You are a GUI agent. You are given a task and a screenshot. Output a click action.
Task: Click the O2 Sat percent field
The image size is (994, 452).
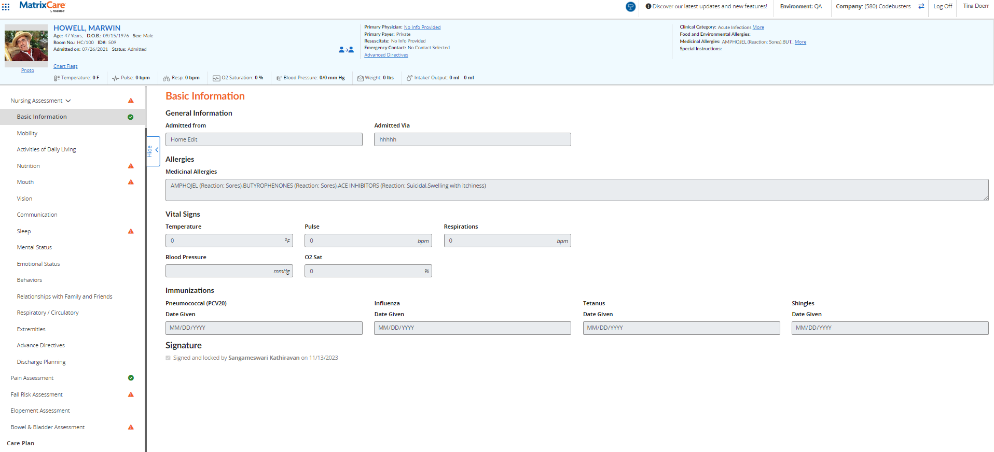pos(368,271)
